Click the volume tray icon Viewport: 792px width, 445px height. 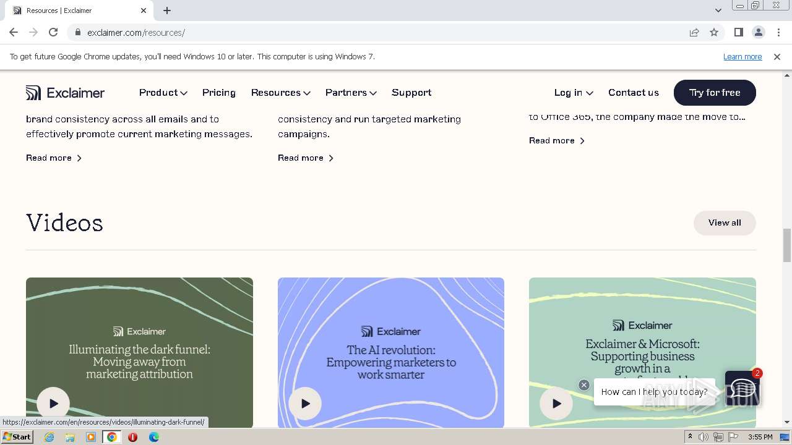point(704,437)
